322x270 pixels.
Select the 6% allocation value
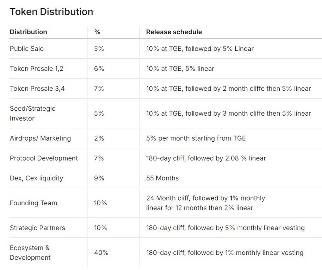(99, 69)
